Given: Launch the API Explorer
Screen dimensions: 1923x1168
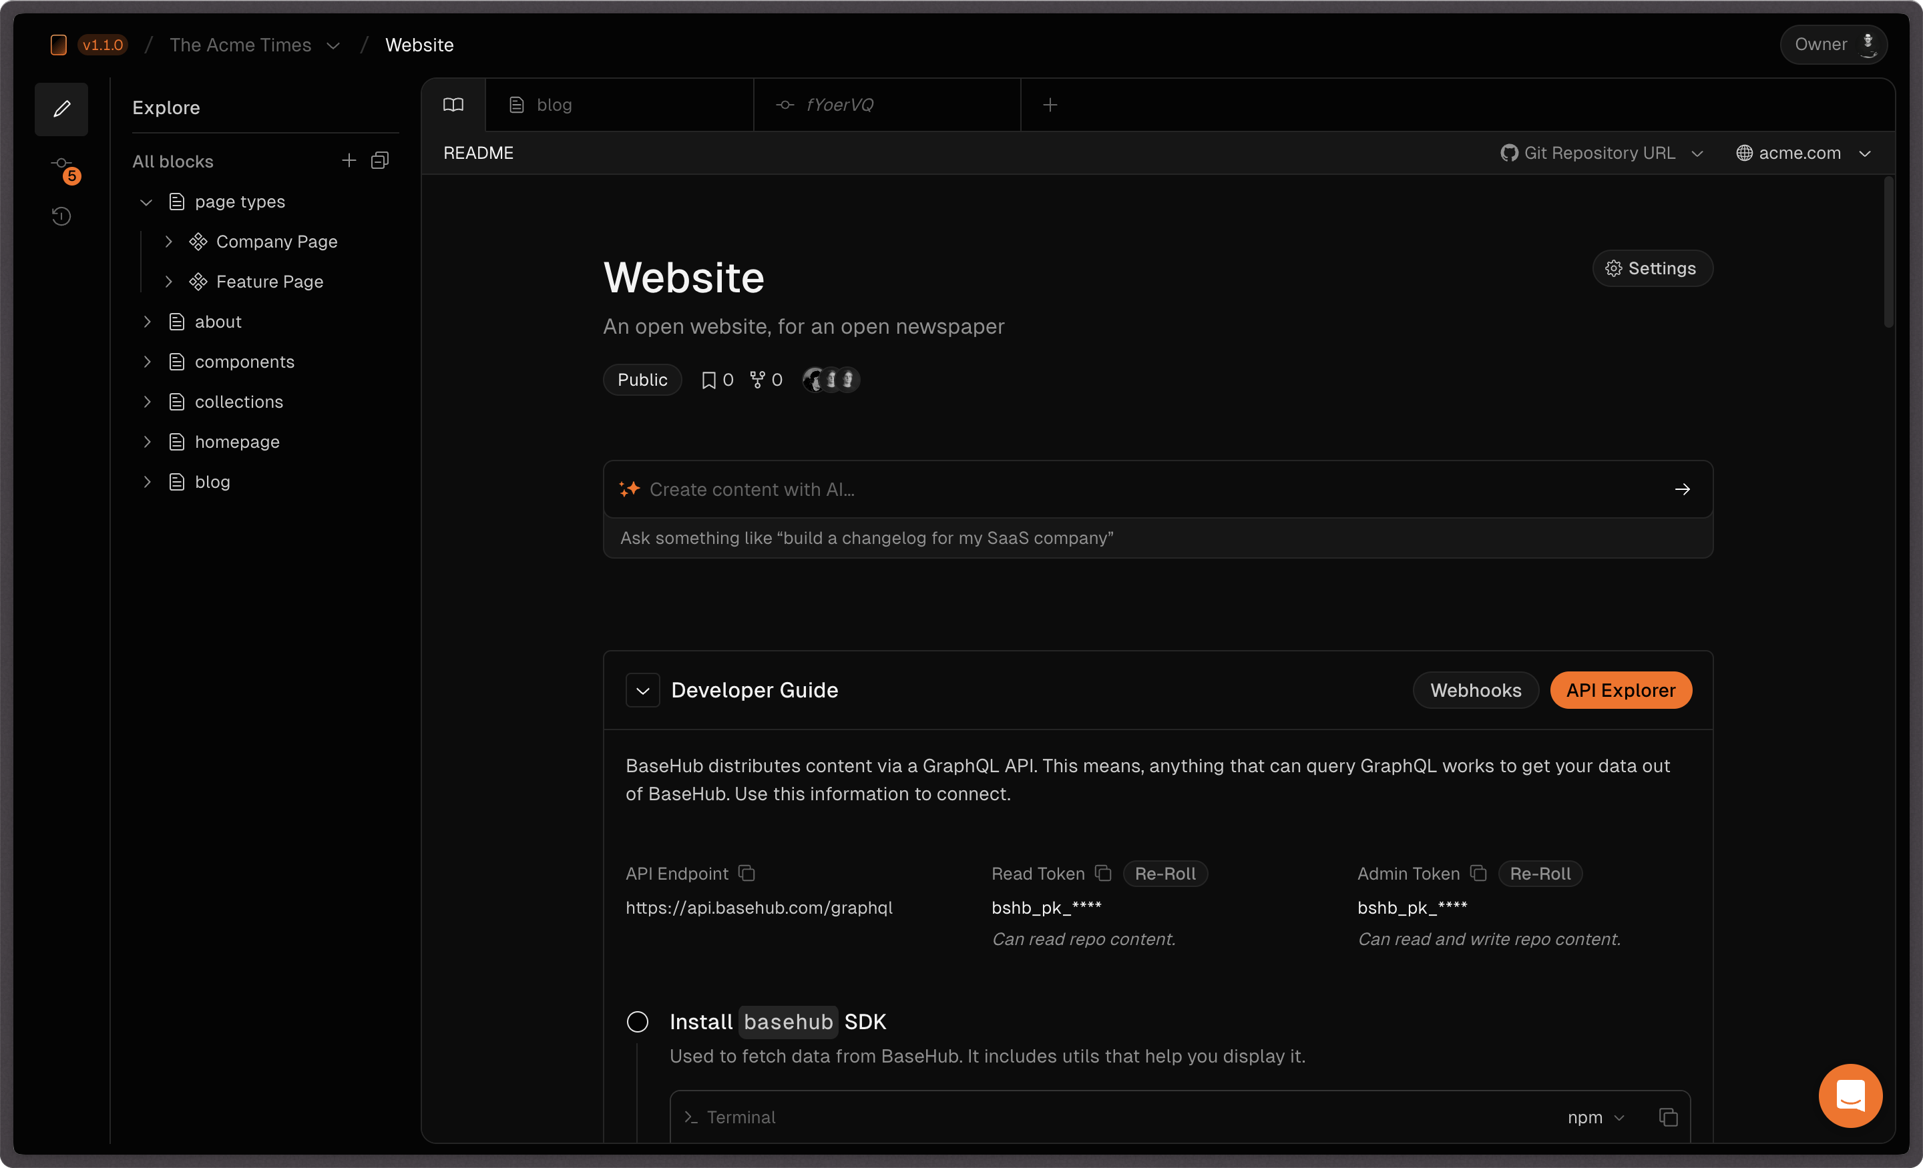Looking at the screenshot, I should [x=1621, y=691].
